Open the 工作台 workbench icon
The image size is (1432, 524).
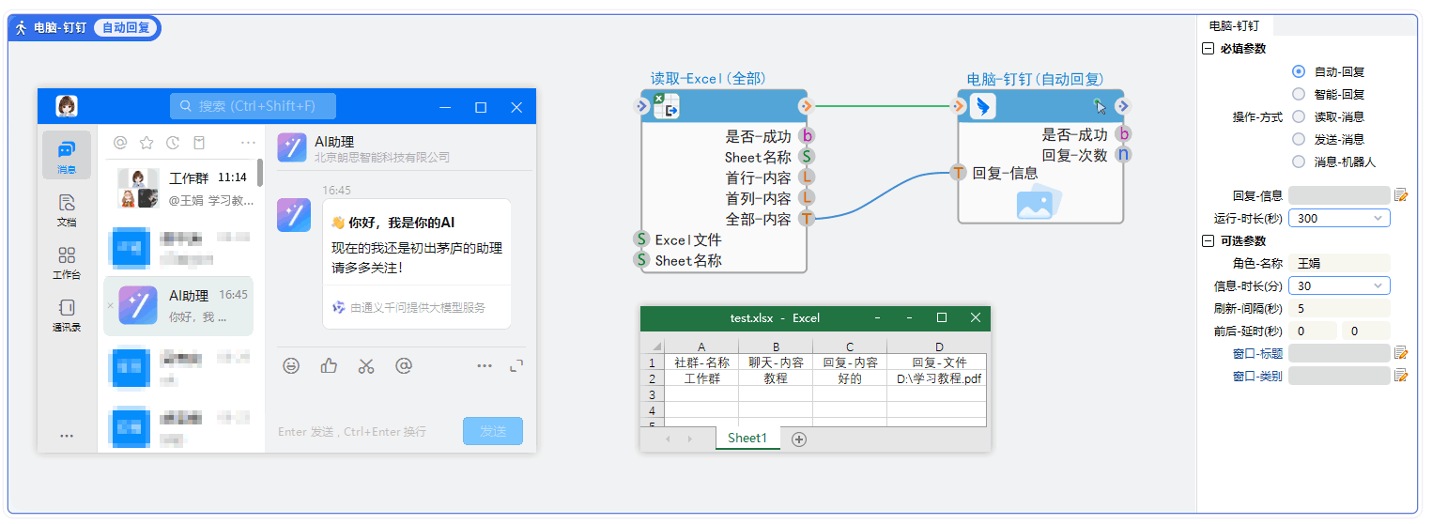67,262
